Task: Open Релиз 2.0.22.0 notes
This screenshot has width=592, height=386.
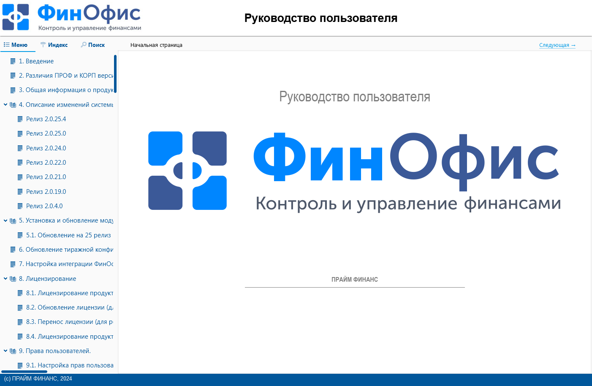Action: click(46, 163)
